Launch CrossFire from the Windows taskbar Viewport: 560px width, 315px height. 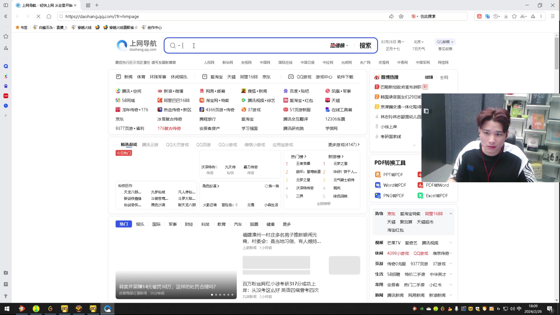79,309
